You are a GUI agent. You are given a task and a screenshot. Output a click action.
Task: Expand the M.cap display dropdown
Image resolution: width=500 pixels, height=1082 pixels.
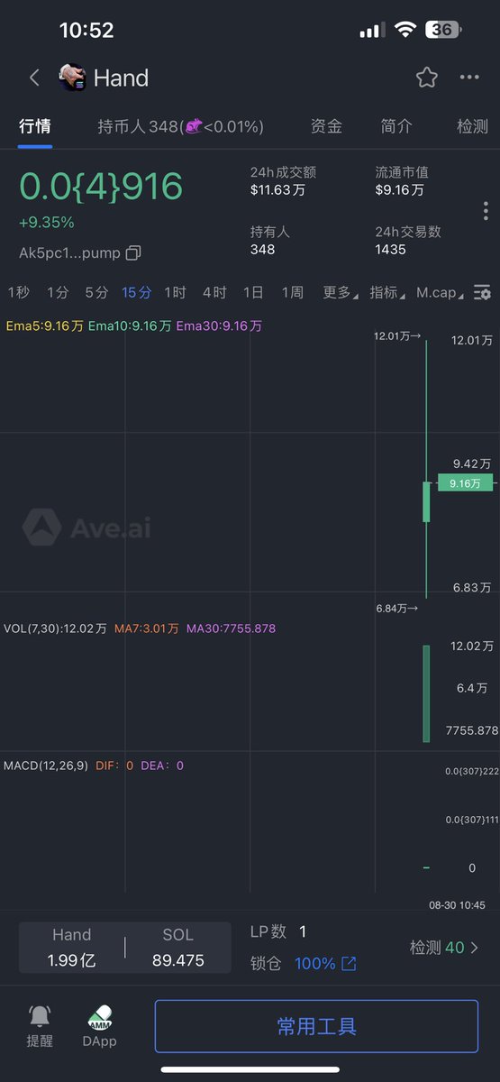441,292
